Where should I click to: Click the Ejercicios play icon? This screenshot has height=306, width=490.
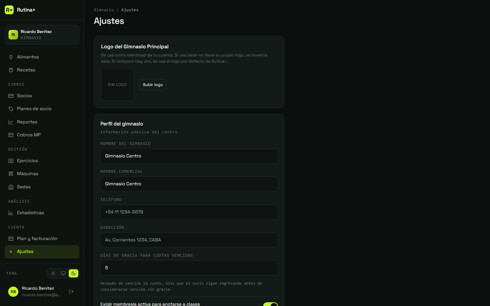[11, 161]
